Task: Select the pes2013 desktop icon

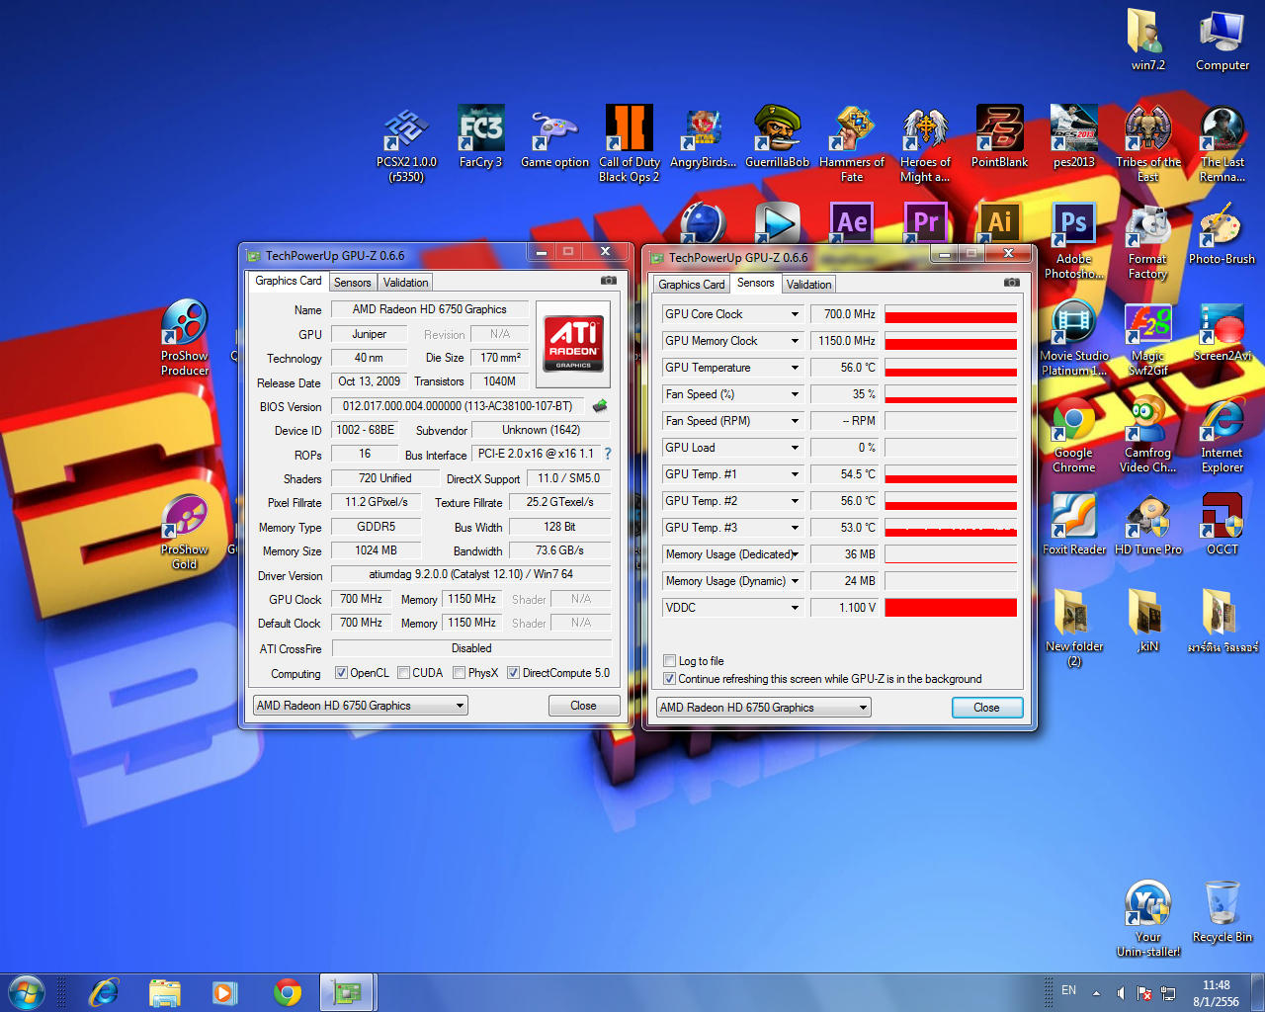Action: [x=1073, y=137]
